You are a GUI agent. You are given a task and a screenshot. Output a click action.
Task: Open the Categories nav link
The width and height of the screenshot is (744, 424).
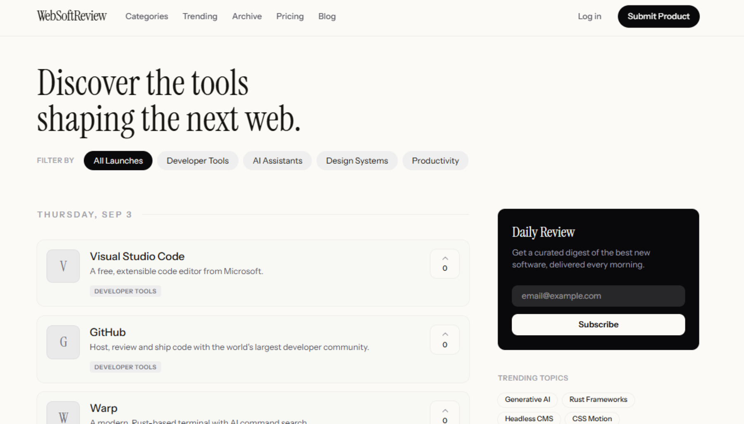click(147, 17)
